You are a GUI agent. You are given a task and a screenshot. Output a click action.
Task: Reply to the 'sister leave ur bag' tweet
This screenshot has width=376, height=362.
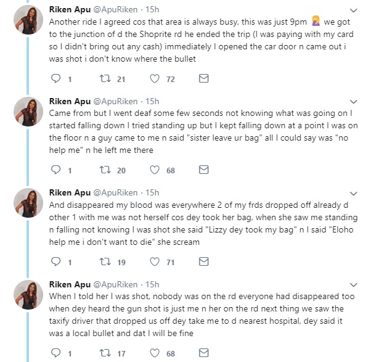point(56,170)
